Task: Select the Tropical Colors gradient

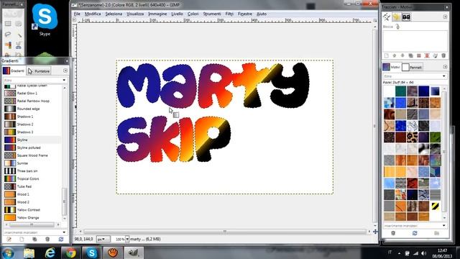Action: coord(32,178)
